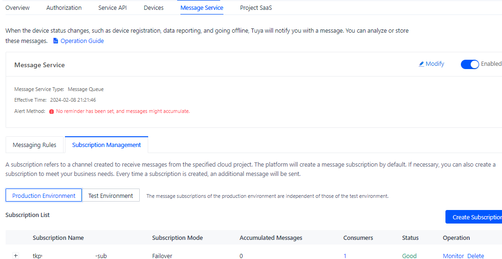Switch to the Authorization tab
This screenshot has height=259, width=502.
(x=64, y=7)
